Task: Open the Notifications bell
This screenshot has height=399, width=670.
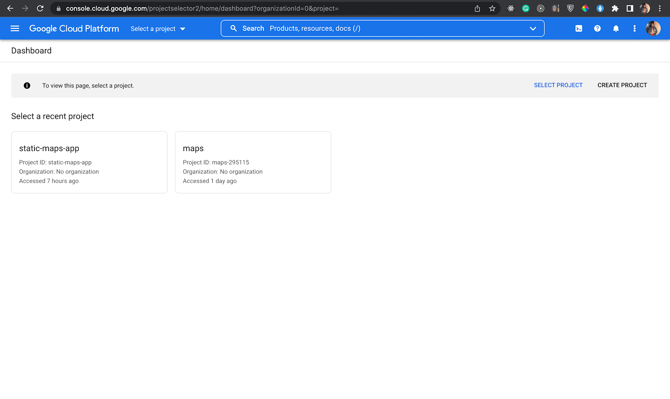Action: click(x=616, y=28)
